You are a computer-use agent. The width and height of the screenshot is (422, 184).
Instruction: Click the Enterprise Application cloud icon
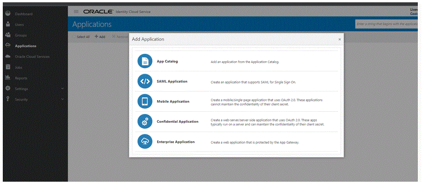(x=145, y=142)
